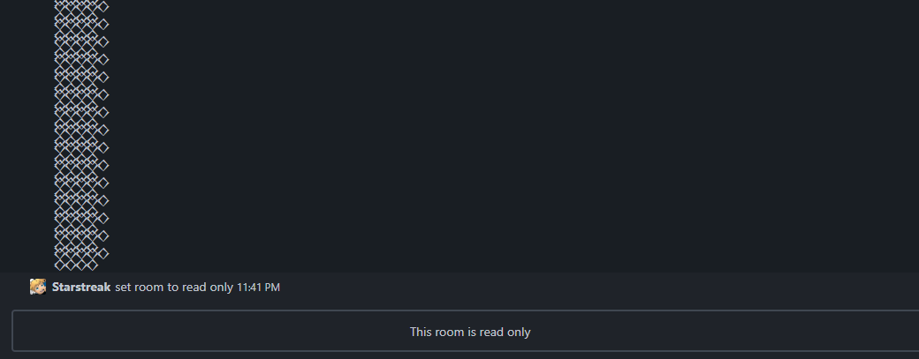This screenshot has width=919, height=359.
Task: Click the "set room to read only" text
Action: [x=174, y=288]
